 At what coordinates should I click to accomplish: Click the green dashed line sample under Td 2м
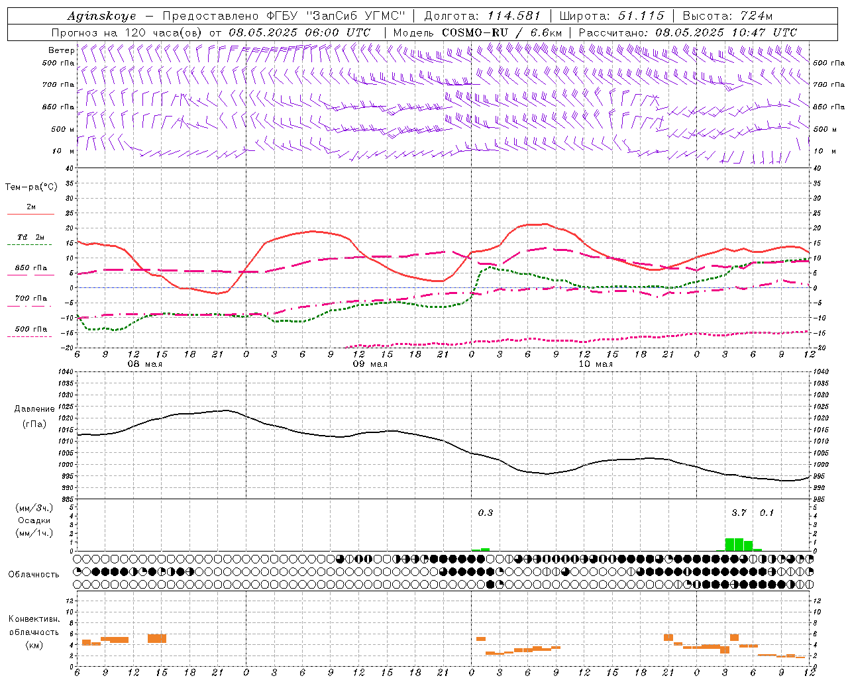click(x=30, y=245)
